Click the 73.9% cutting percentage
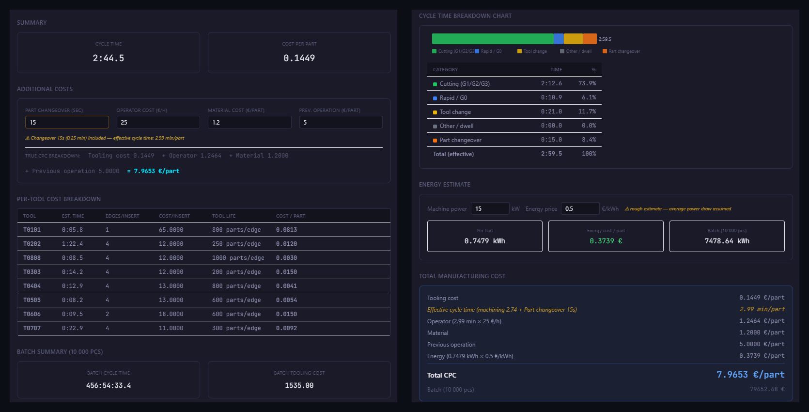Screen dimensions: 809x412 coord(587,83)
